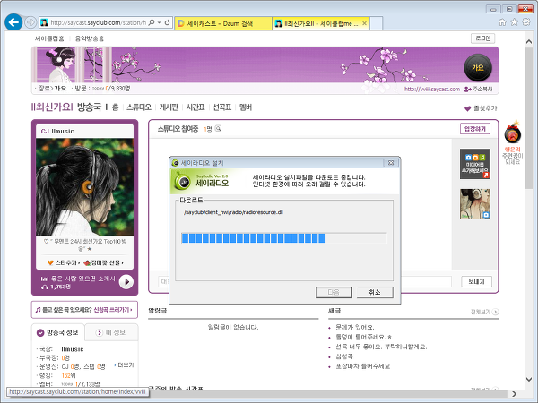Screen dimensions: 538x403
Task: Select the 방송국 정보 tab
Action: (x=58, y=332)
